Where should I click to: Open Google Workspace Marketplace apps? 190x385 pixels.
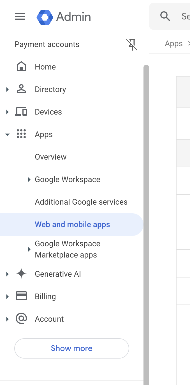coord(68,249)
